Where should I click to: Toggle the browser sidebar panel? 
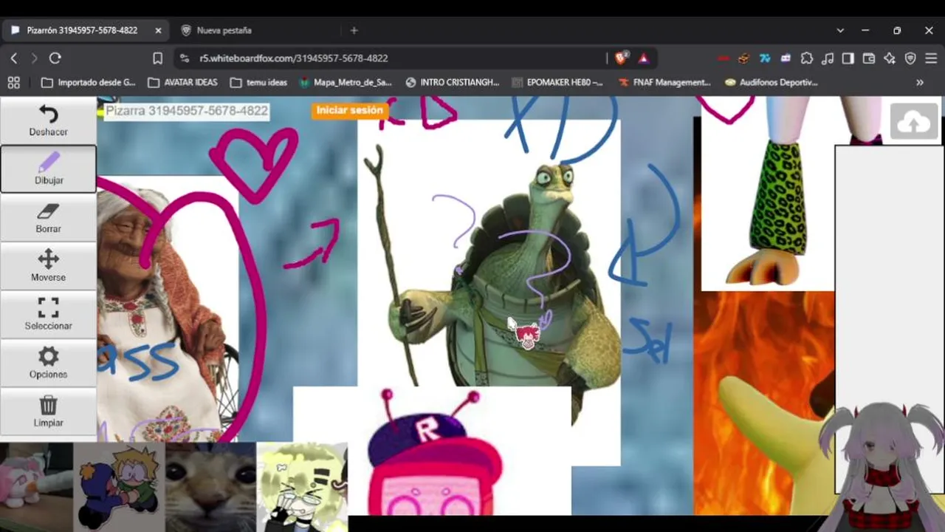click(848, 58)
